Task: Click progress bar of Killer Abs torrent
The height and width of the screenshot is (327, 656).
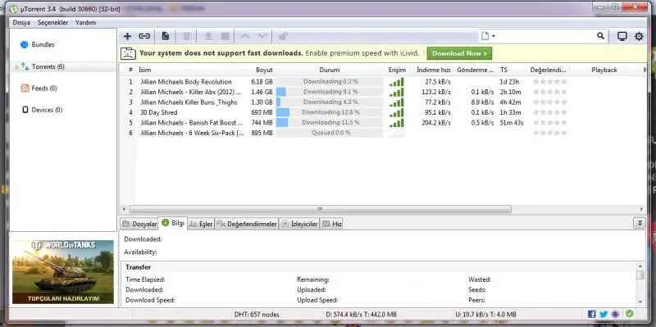Action: pos(330,92)
